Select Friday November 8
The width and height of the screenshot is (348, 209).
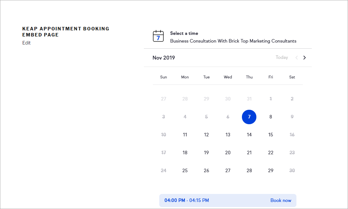pyautogui.click(x=270, y=117)
